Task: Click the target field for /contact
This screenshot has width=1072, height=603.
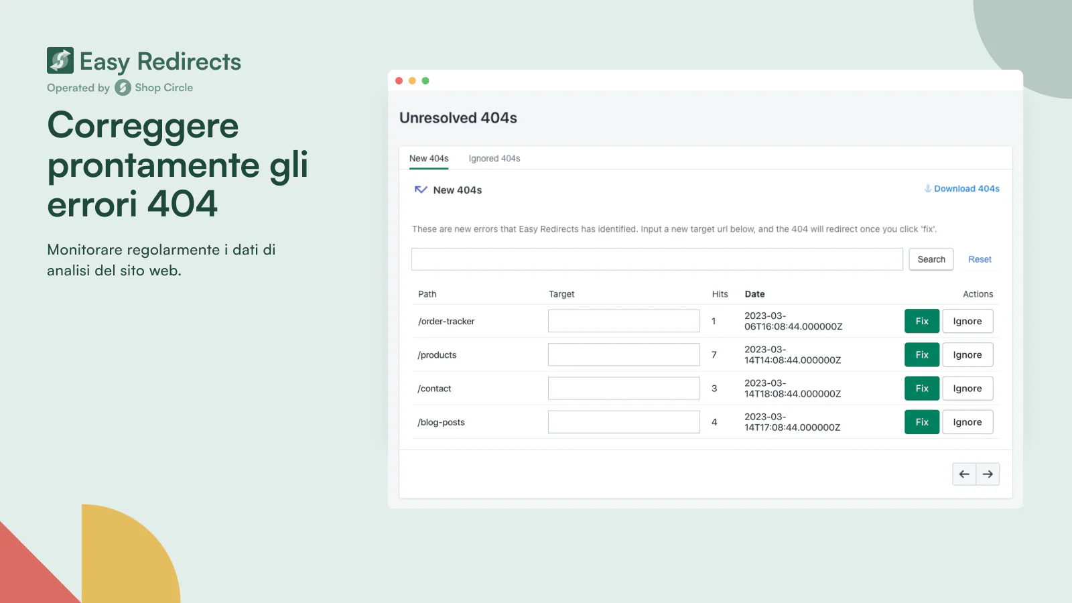Action: 624,388
